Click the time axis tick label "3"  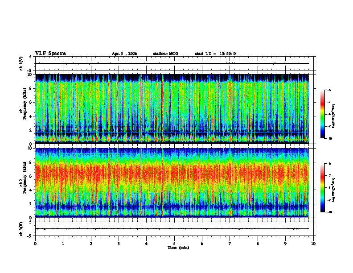119,244
